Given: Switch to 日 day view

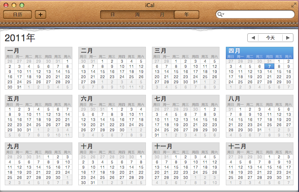Looking at the screenshot, I should [113, 15].
